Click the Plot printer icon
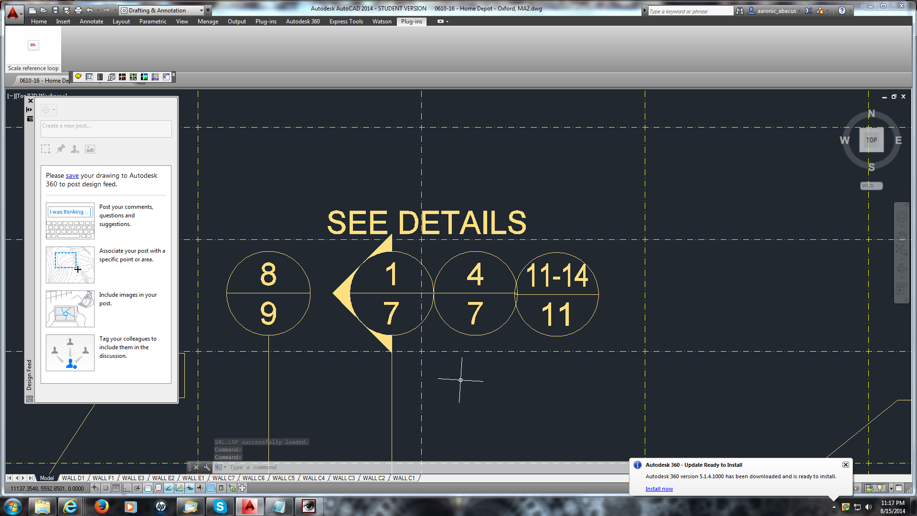This screenshot has height=516, width=917. (78, 10)
